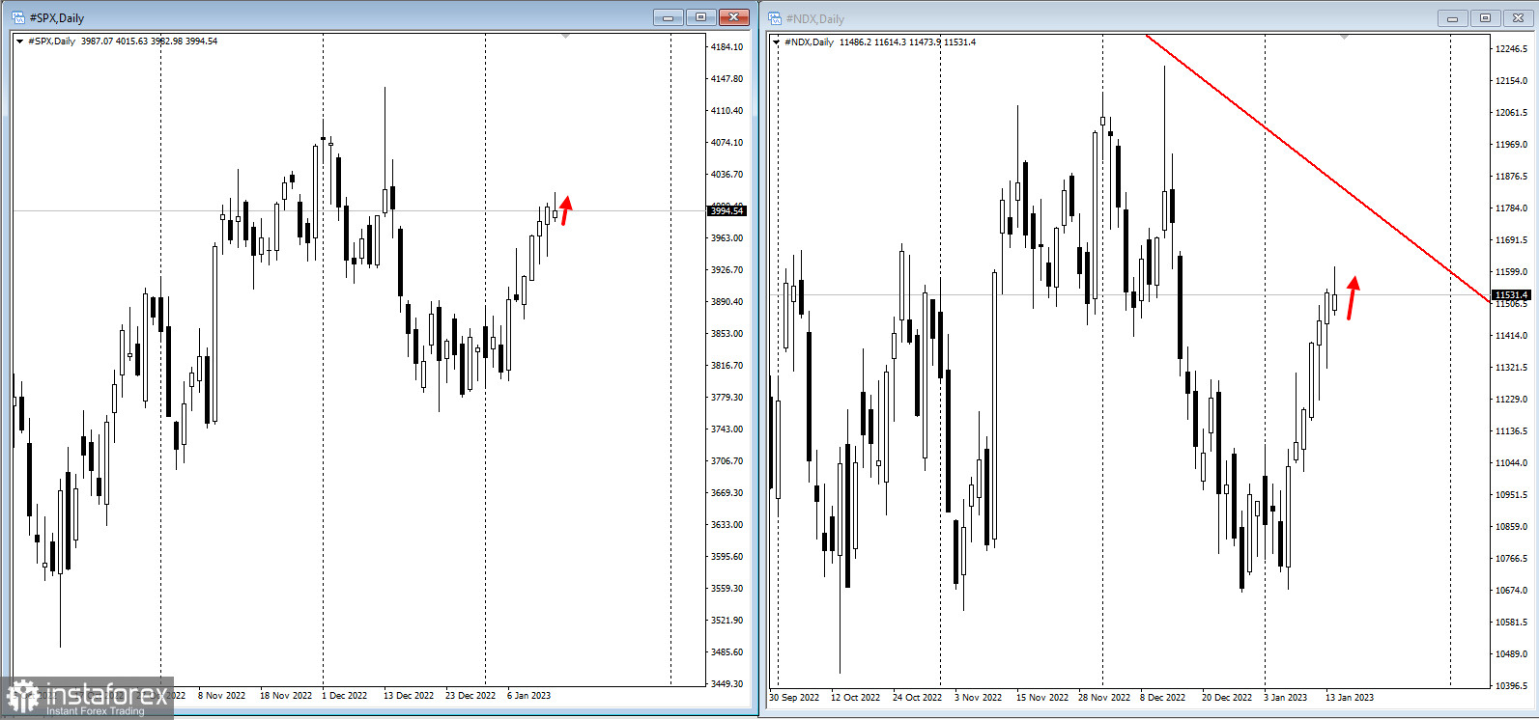
Task: Click the #SPX,Daily title bar text
Action: point(57,18)
